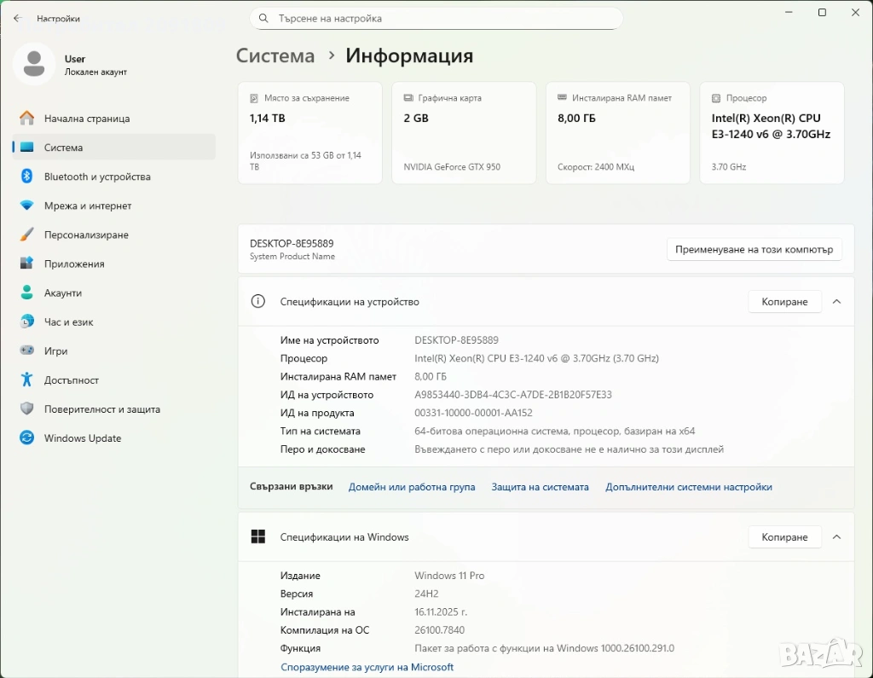This screenshot has width=873, height=678.
Task: Open the Bluetooth и устройства section
Action: [97, 177]
